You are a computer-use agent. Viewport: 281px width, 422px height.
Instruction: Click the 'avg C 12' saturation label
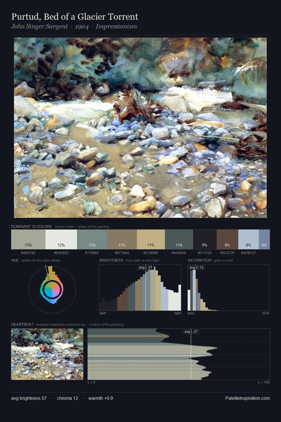(196, 268)
